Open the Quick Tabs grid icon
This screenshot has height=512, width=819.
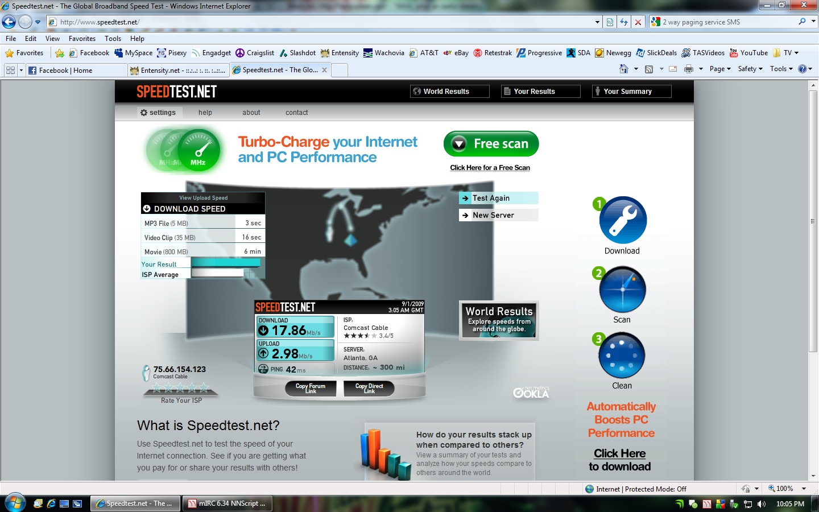(x=10, y=70)
